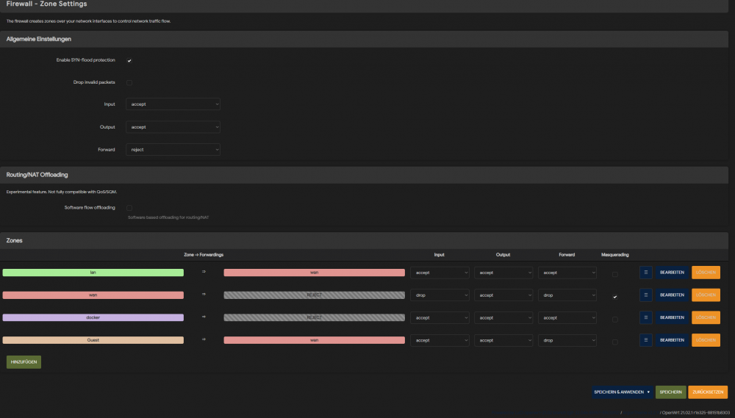Screen dimensions: 735x418
Task: Toggle Masquerading for the wan zone
Action: pos(615,297)
